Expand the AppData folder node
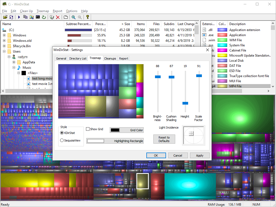The image size is (276, 207). pos(14,62)
